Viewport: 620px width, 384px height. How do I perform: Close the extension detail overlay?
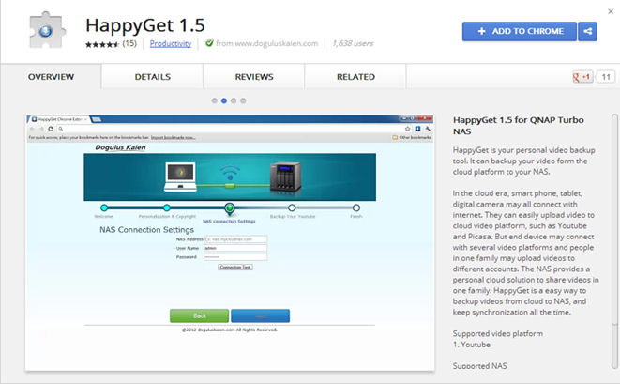(611, 11)
